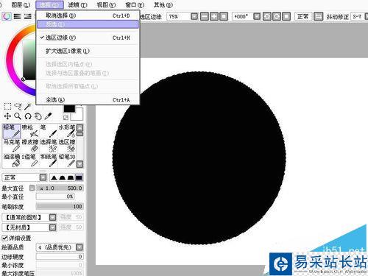Choose the 马克笔 marker brush
Viewport: 368px width, 276px height.
point(12,146)
